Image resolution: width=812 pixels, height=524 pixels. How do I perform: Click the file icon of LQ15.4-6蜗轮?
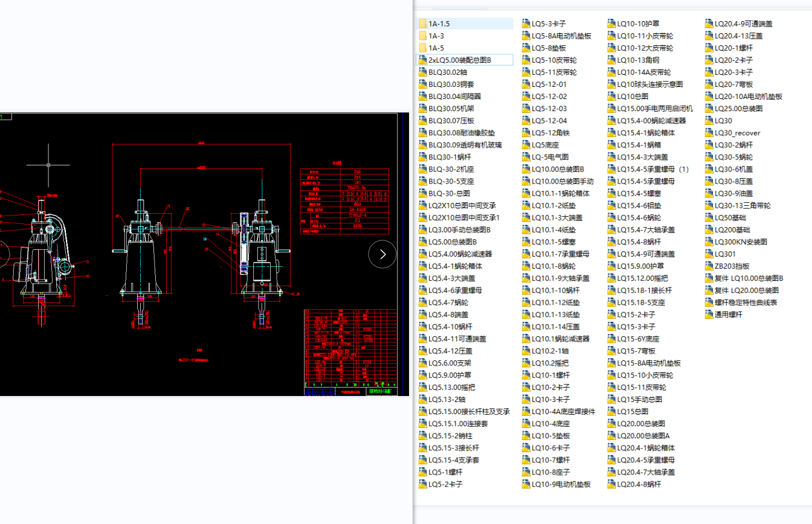(612, 217)
